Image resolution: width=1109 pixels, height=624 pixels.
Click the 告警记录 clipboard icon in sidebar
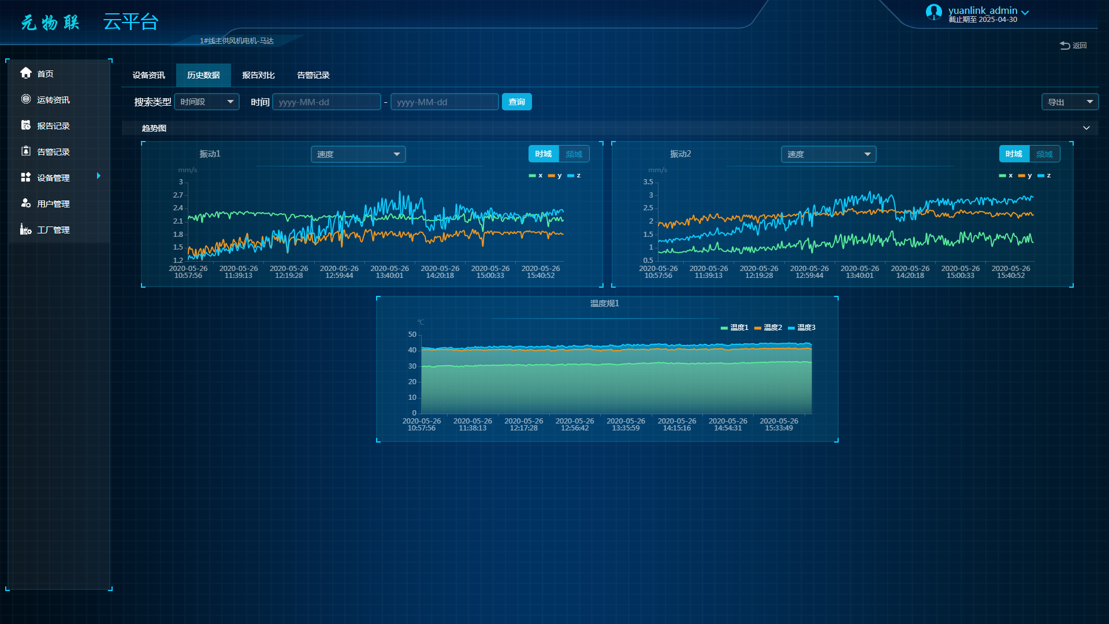[25, 151]
